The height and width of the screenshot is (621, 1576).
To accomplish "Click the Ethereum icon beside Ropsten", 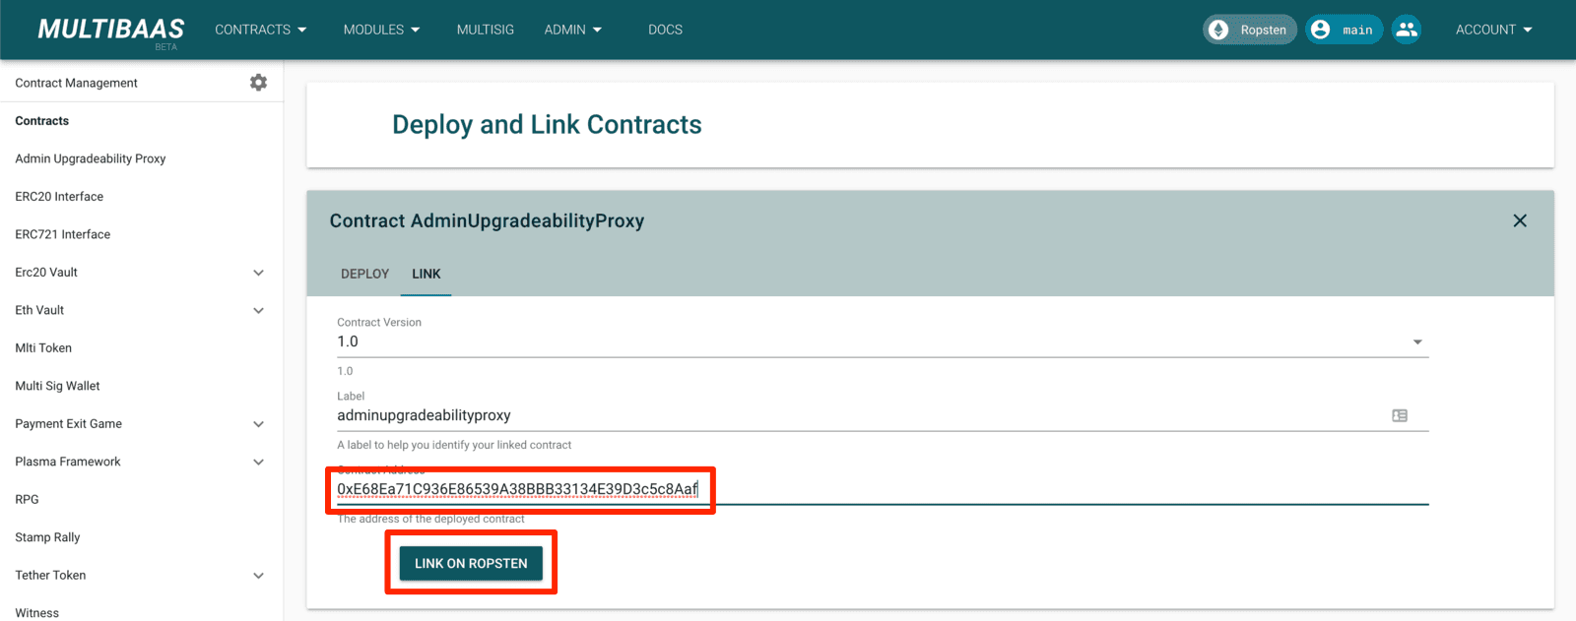I will pyautogui.click(x=1218, y=30).
